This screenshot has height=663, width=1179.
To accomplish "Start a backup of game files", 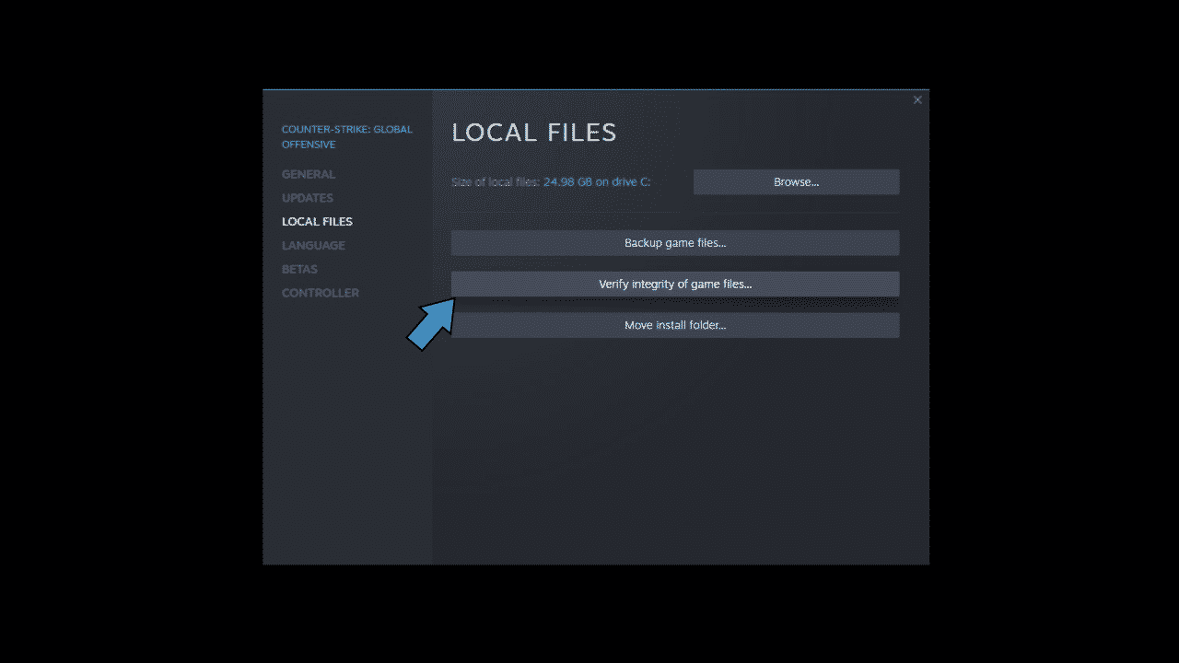I will (675, 242).
